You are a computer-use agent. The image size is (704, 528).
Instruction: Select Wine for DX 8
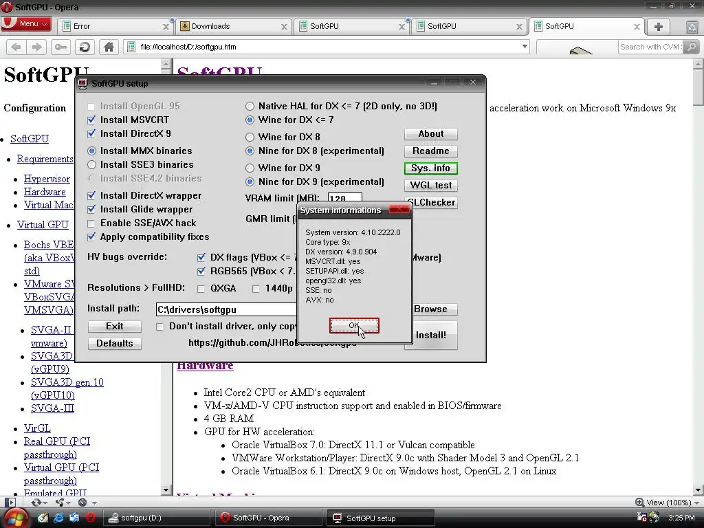tap(250, 137)
